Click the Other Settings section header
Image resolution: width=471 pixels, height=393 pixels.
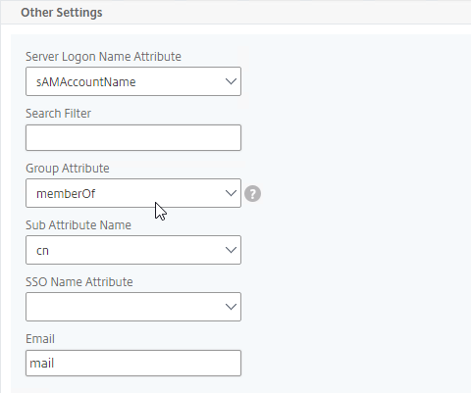pyautogui.click(x=62, y=13)
